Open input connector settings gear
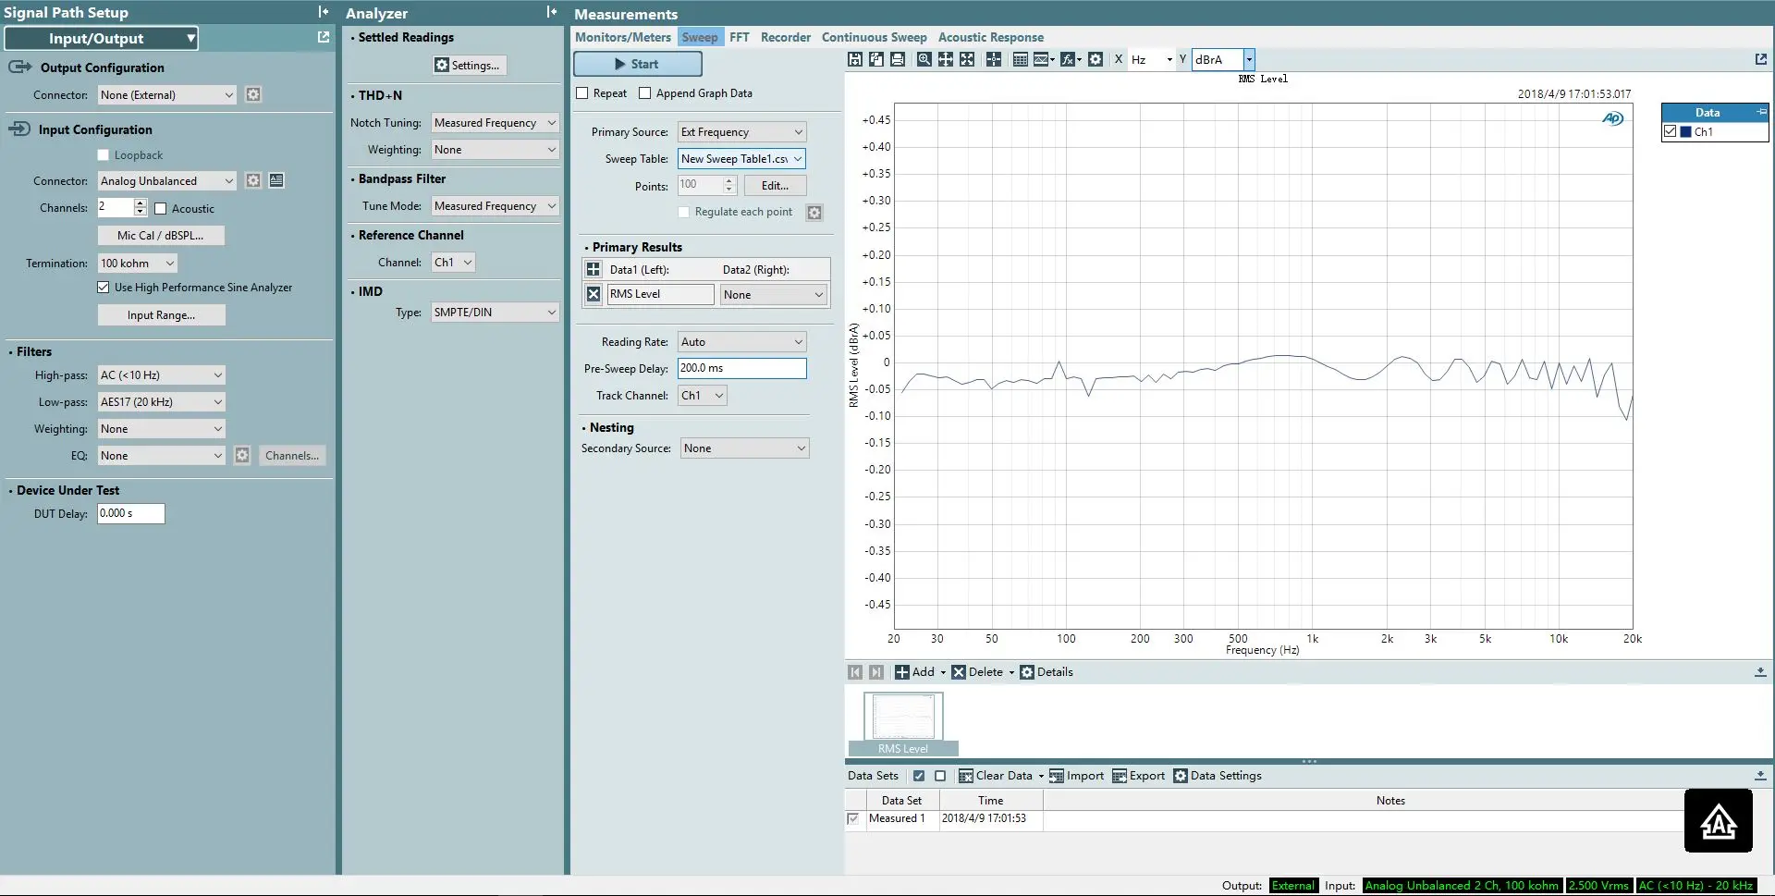This screenshot has height=896, width=1775. pyautogui.click(x=253, y=180)
